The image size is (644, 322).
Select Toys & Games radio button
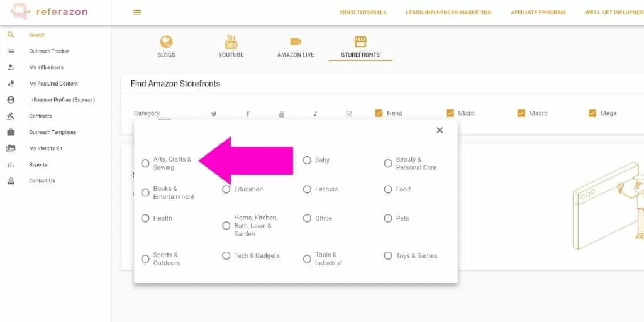coord(387,255)
